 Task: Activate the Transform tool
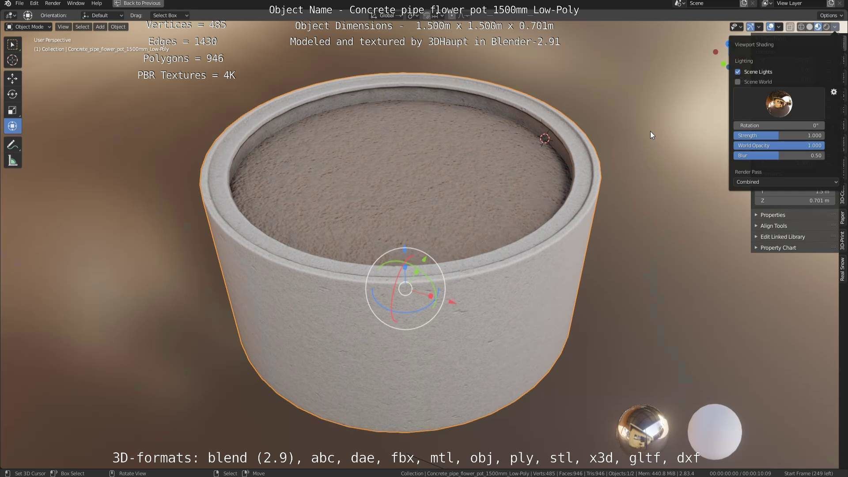coord(12,126)
